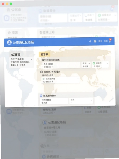Click the avatar icon beside 公差通社区答疑 in blue header
Image resolution: width=119 pixels, height=159 pixels.
point(9,42)
